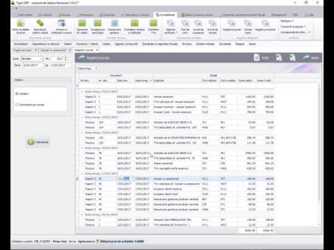Switch to the Management ribbon tab
The height and width of the screenshot is (250, 334).
pyautogui.click(x=279, y=15)
